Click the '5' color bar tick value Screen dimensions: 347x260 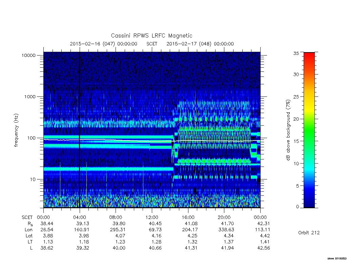coord(298,186)
